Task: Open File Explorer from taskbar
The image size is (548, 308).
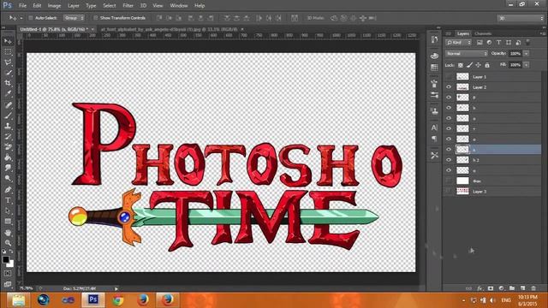Action: 18,300
